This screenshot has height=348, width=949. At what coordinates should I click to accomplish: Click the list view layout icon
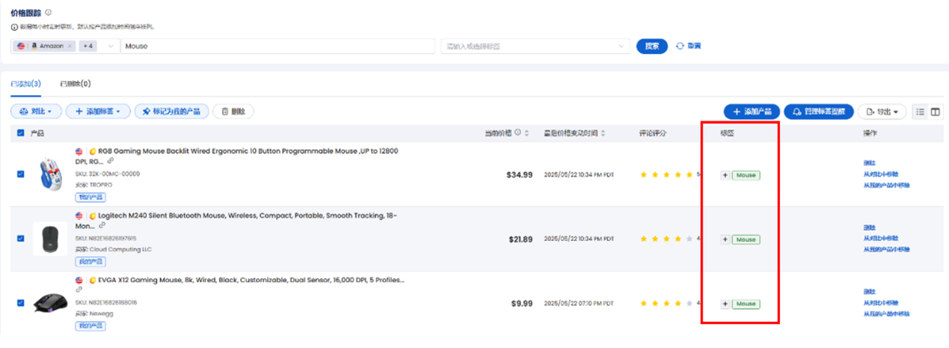pyautogui.click(x=921, y=112)
